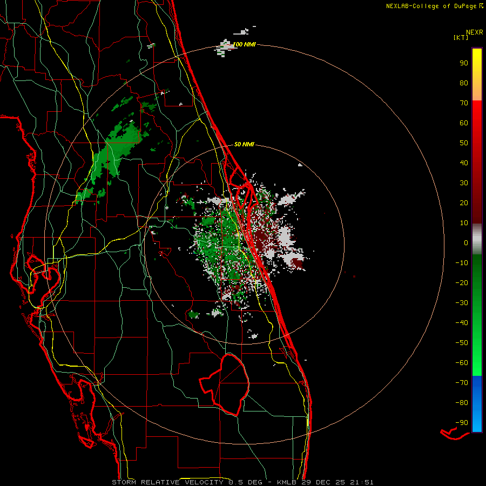Pick the bright green segment of color bar
Image resolution: width=486 pixels, height=486 pixels.
click(x=477, y=315)
